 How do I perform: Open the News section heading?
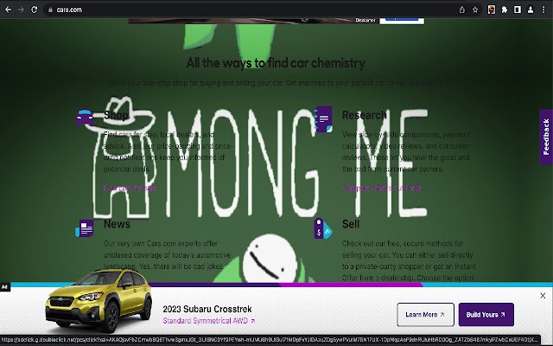[118, 224]
